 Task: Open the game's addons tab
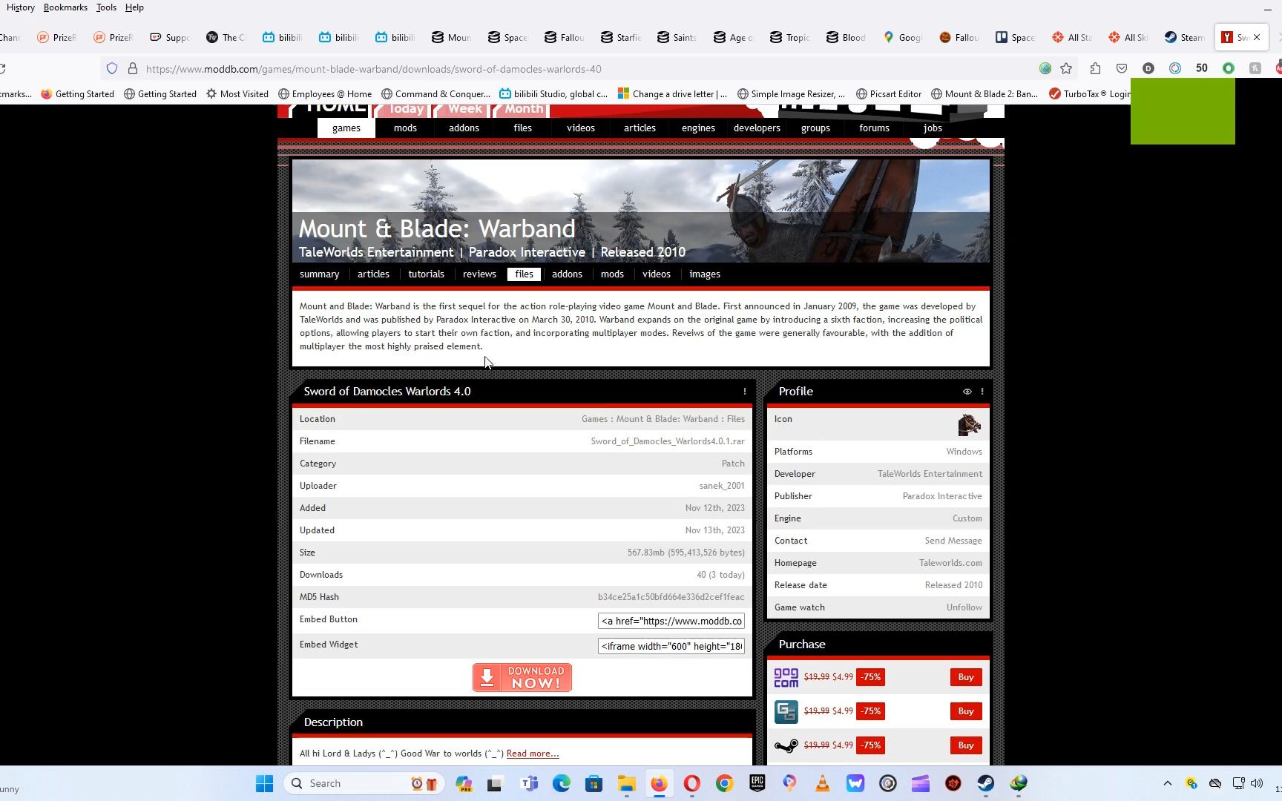[567, 274]
